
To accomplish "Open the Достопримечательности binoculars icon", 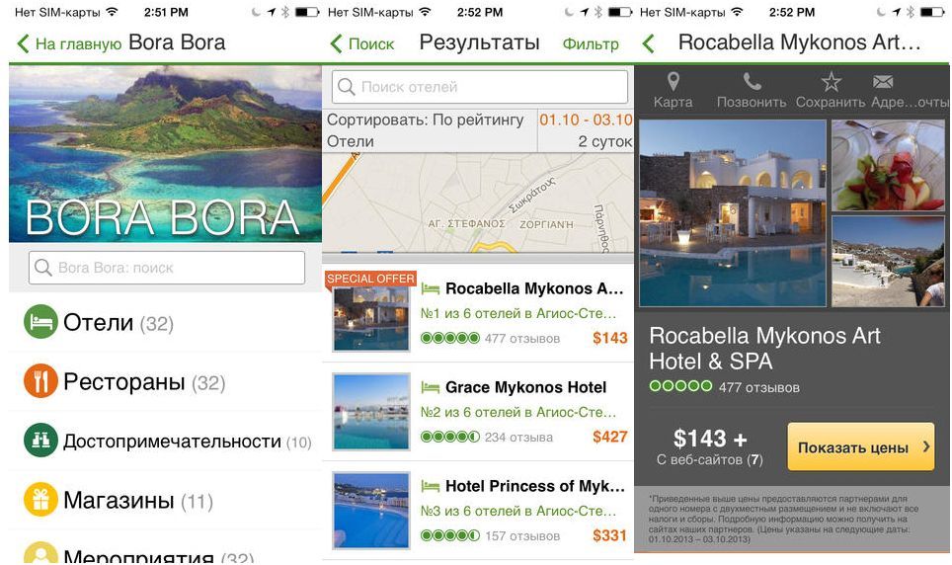I will pos(40,440).
